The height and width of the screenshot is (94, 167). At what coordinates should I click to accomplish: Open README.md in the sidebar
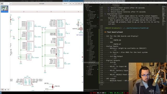[90, 75]
